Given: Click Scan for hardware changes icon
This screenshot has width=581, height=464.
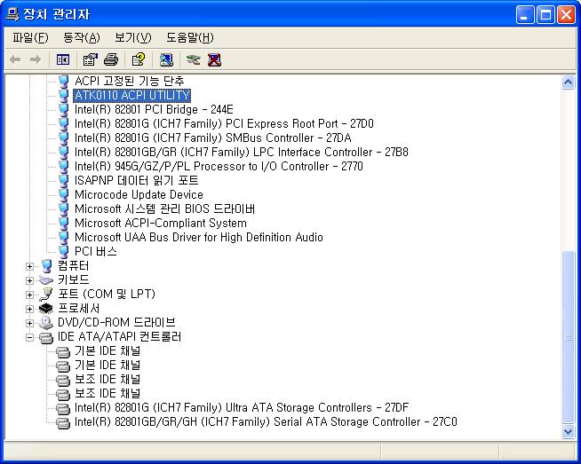Looking at the screenshot, I should 166,59.
